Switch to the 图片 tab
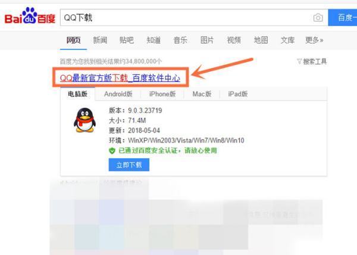The image size is (357, 255). tap(207, 40)
